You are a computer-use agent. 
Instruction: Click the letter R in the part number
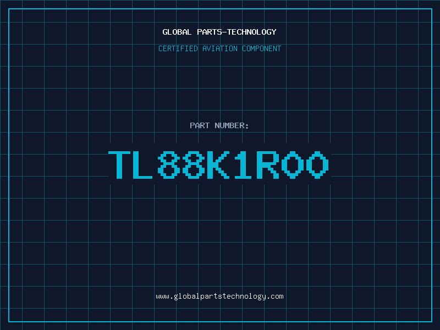coord(267,164)
